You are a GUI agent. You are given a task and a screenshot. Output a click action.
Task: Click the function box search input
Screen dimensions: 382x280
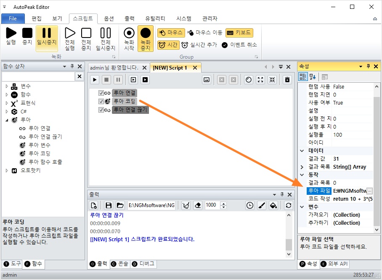pyautogui.click(x=38, y=76)
